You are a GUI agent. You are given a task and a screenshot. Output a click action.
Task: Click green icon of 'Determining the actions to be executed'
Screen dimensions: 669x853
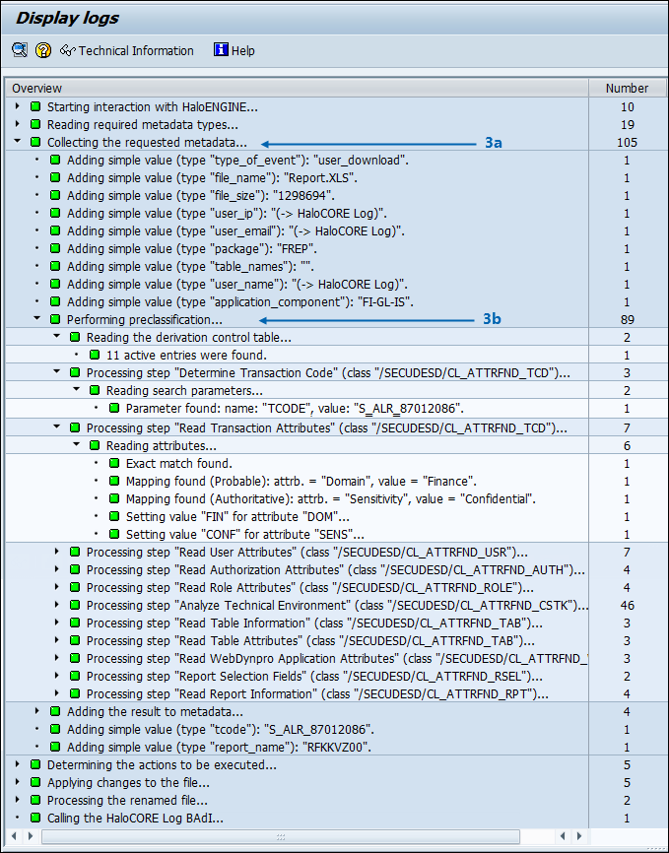click(35, 765)
